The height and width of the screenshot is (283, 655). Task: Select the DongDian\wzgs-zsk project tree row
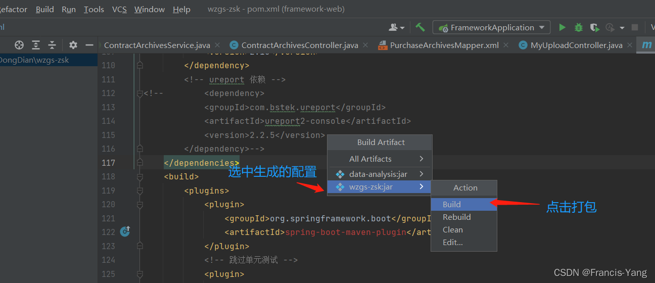49,60
